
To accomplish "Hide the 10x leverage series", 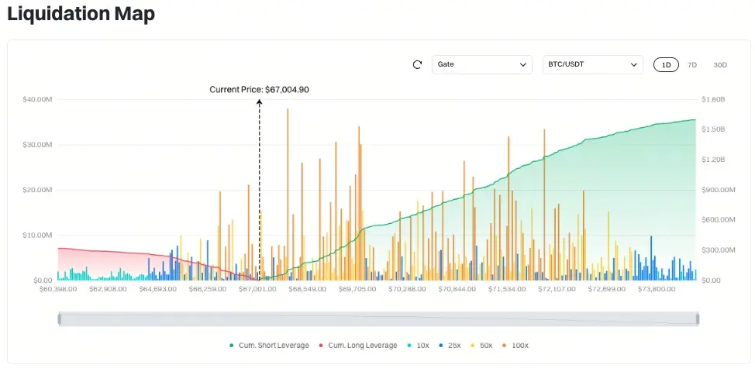I will coord(409,346).
